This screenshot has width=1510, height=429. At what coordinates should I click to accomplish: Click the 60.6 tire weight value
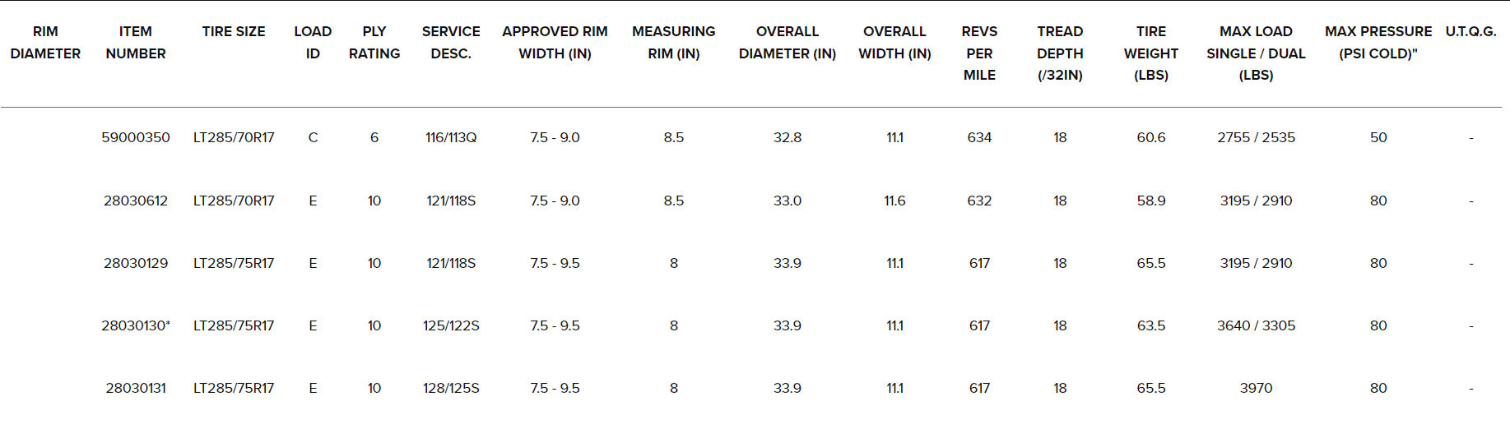click(1150, 138)
